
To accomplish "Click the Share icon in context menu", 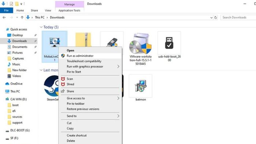I will point(63,91).
